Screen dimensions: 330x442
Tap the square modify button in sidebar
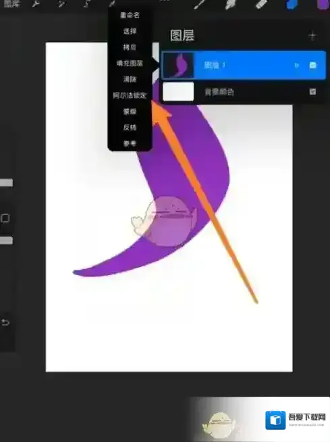tap(5, 218)
